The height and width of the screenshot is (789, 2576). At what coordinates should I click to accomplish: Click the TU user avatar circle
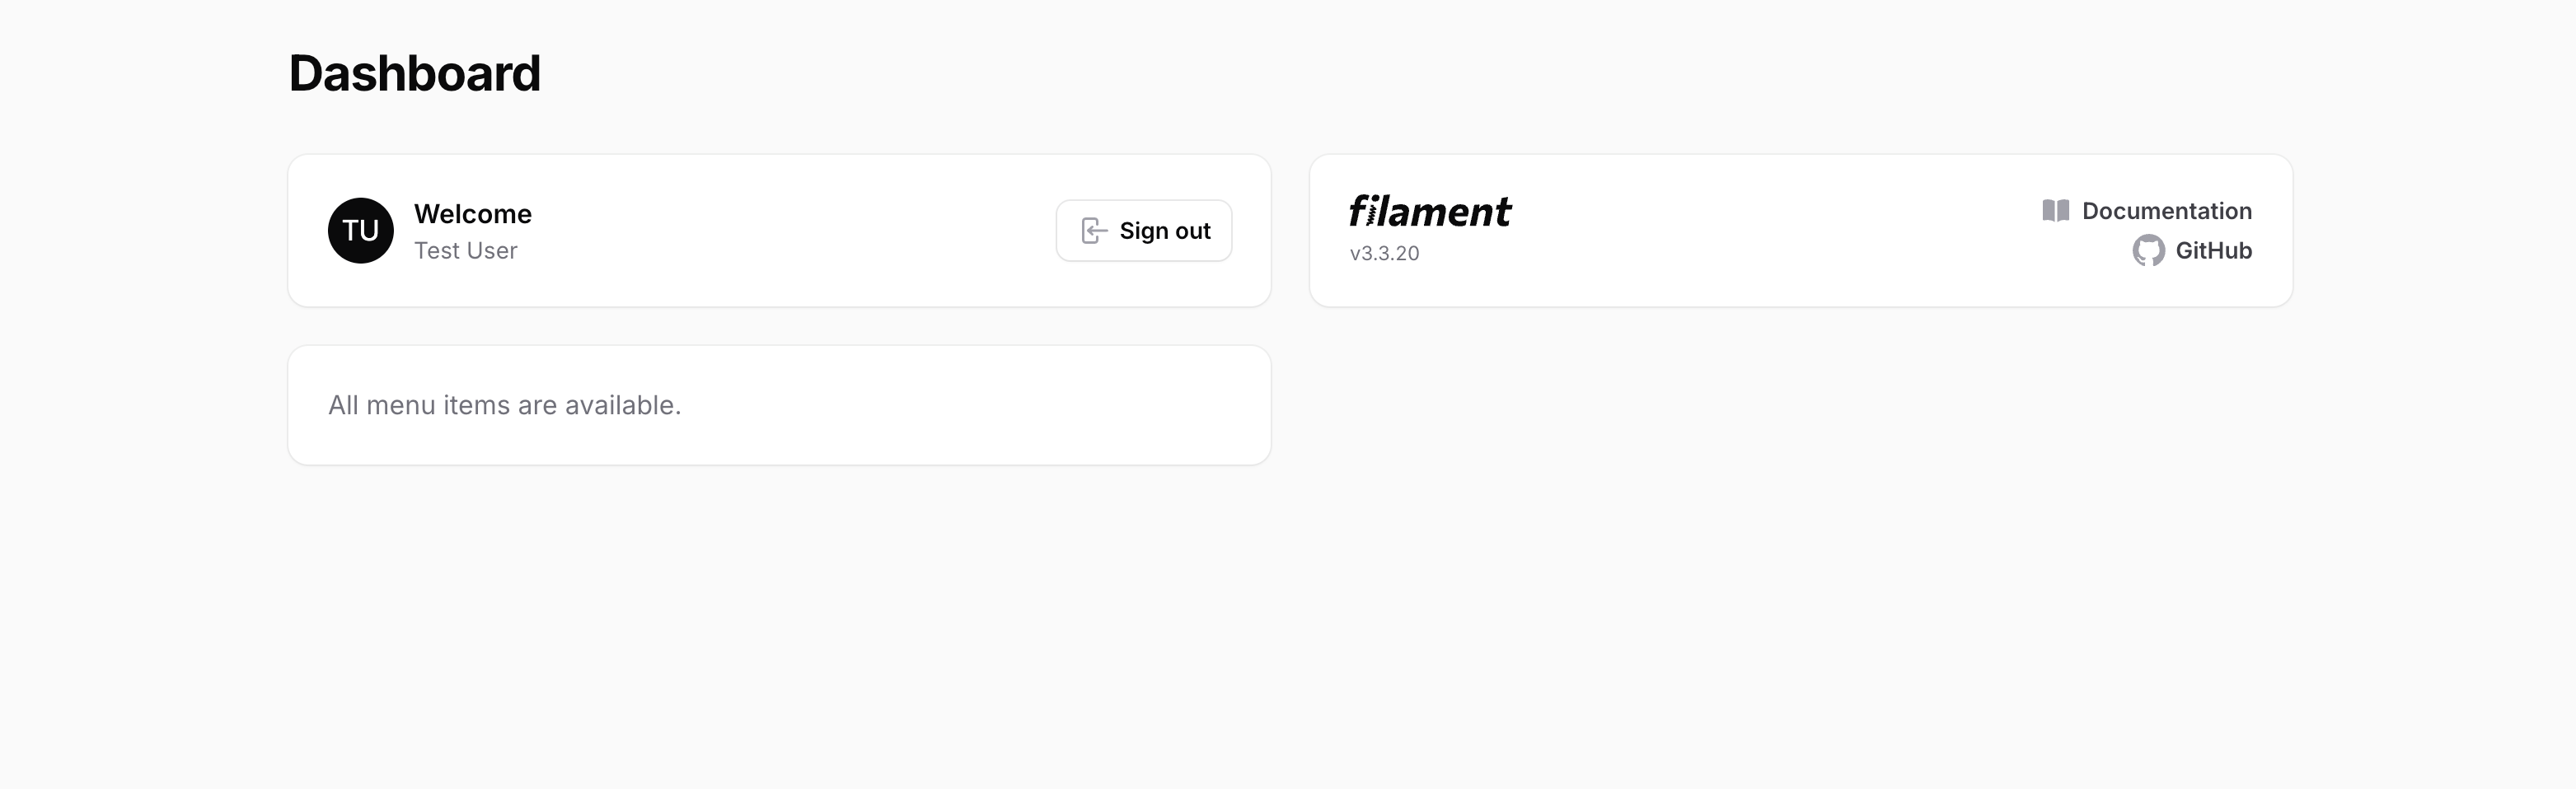(360, 231)
